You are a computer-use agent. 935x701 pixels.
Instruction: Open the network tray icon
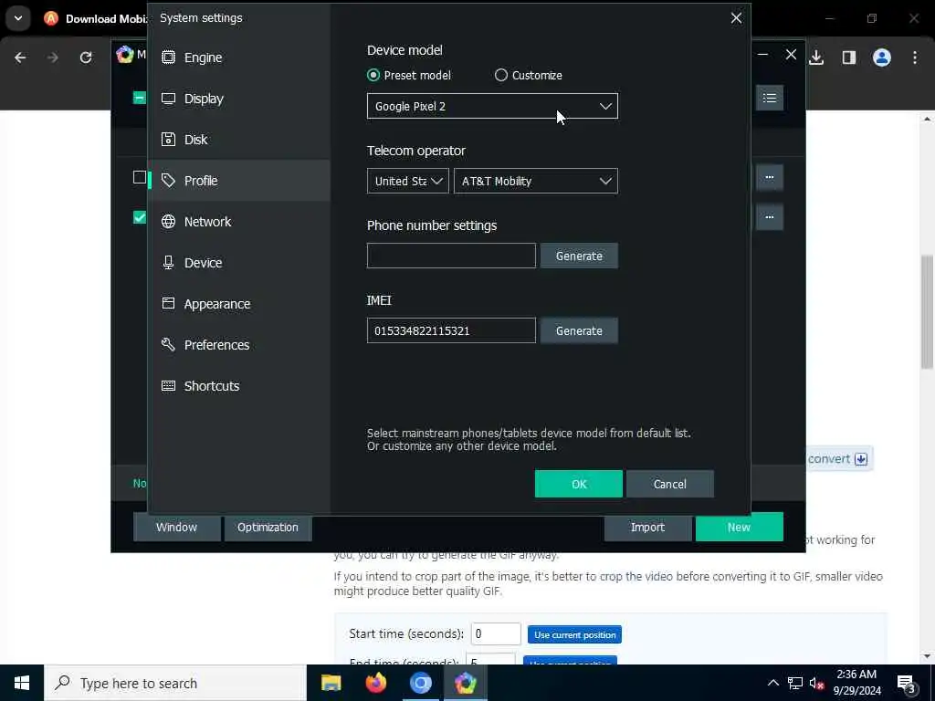795,683
